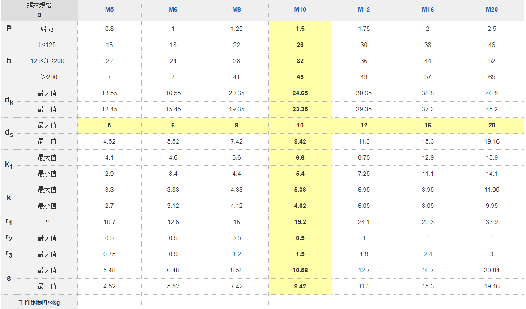
Task: Select the L>200 row label
Action: [x=47, y=77]
